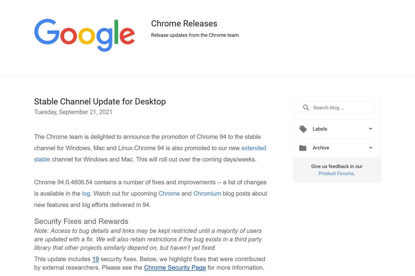Image resolution: width=415 pixels, height=276 pixels.
Task: Click the Archive text in sidebar
Action: (x=321, y=148)
